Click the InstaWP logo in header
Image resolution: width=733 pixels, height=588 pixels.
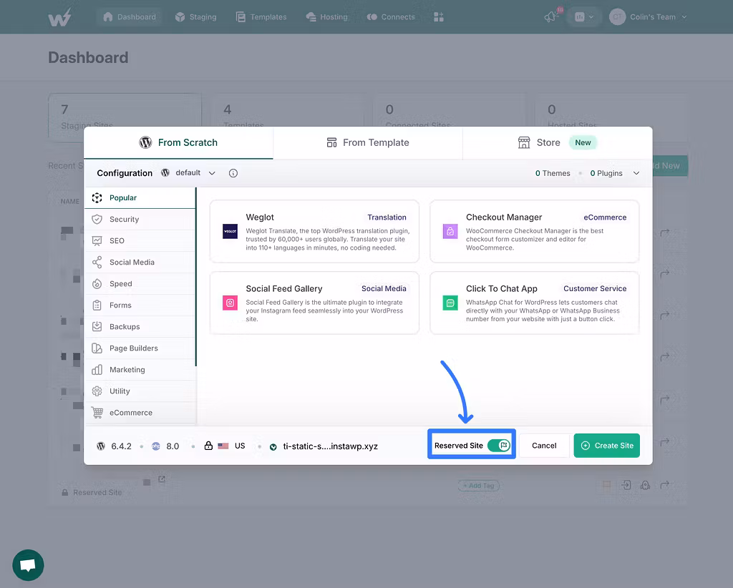click(60, 17)
